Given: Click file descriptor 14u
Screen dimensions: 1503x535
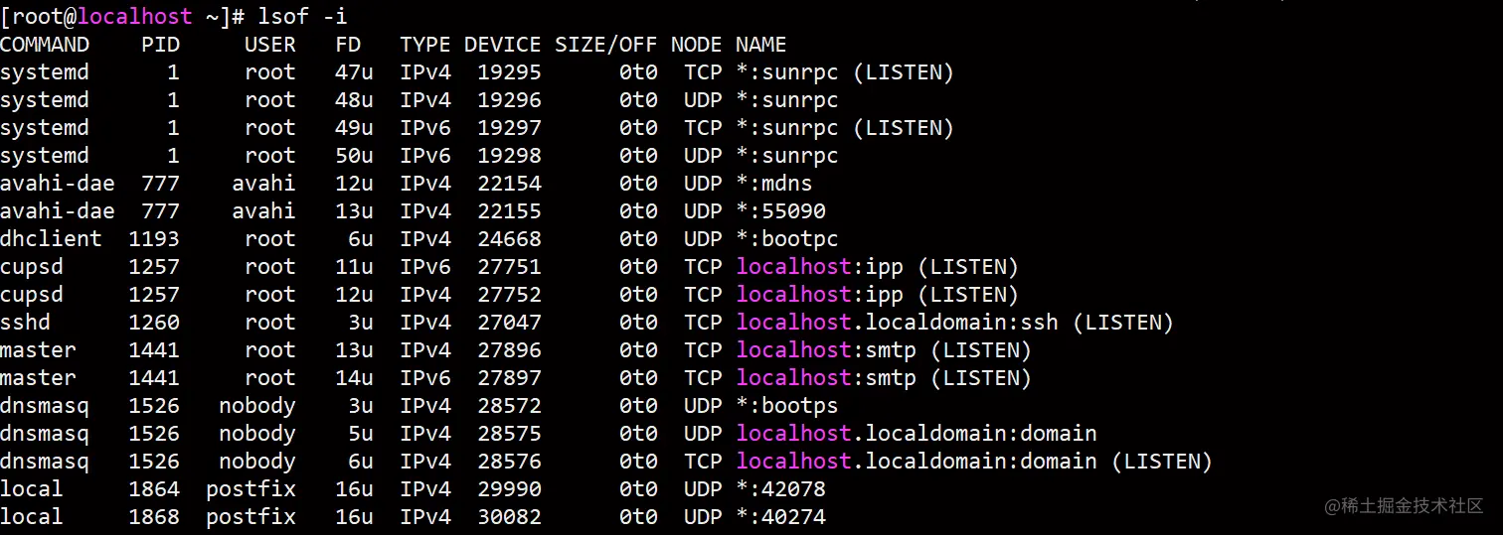Looking at the screenshot, I should 354,378.
